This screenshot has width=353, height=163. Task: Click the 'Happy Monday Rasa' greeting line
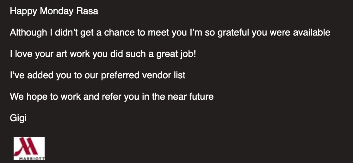pos(54,11)
